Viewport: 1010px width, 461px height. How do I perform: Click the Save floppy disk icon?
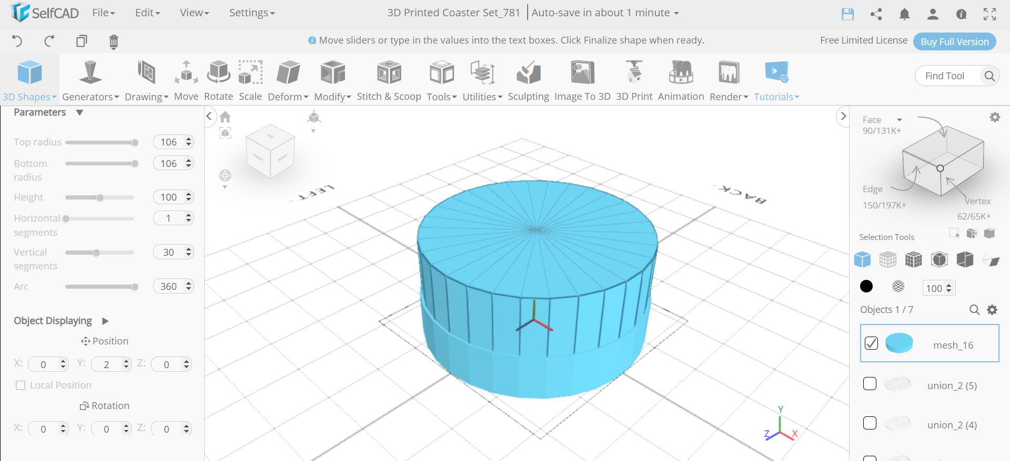[x=847, y=14]
